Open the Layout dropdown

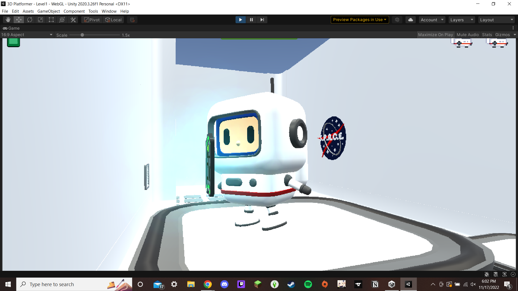point(496,19)
